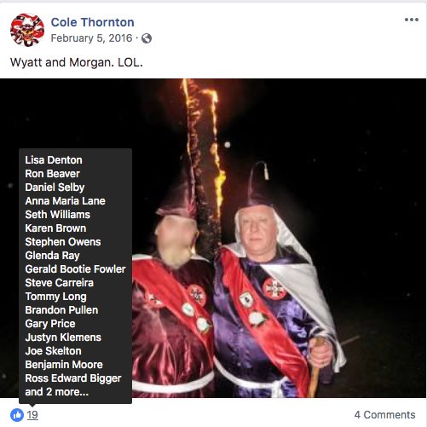This screenshot has height=427, width=427.
Task: Select Justyn Klemens in likes list
Action: [63, 338]
